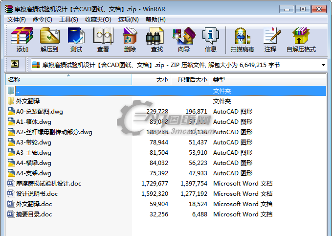
Task: Open the Comment (注释) tool
Action: click(271, 36)
